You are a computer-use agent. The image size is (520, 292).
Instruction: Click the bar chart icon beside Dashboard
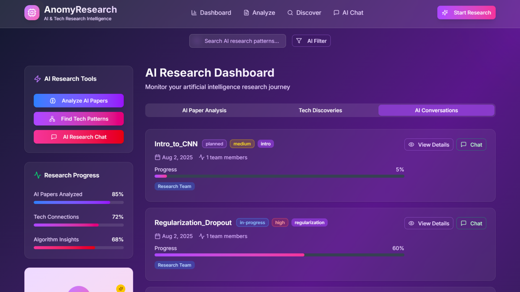point(194,13)
